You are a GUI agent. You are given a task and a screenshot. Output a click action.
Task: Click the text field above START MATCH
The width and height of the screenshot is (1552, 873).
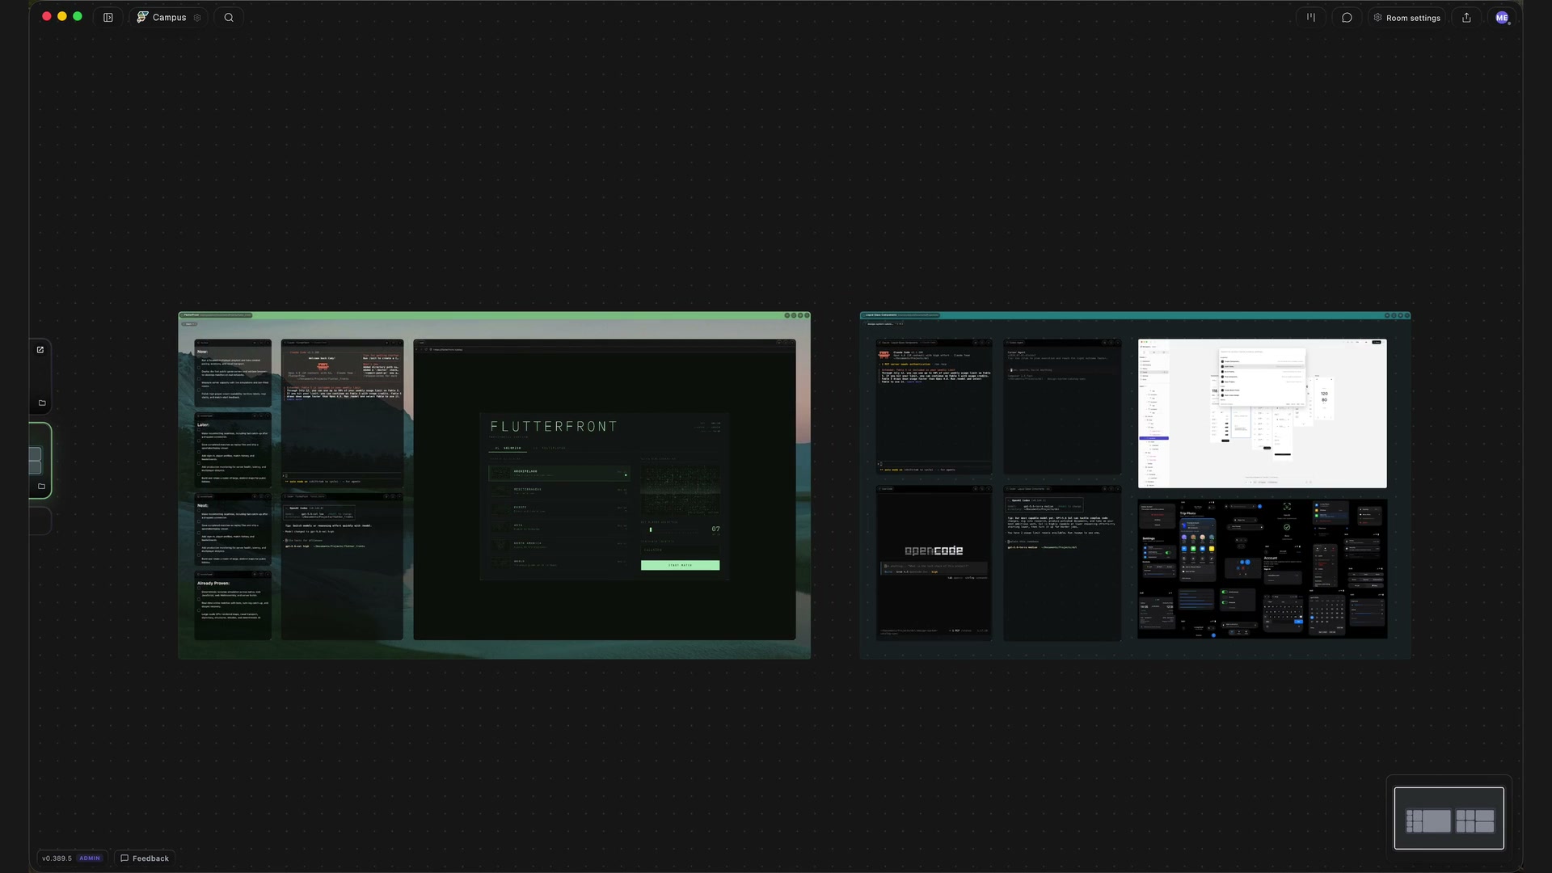click(x=680, y=550)
